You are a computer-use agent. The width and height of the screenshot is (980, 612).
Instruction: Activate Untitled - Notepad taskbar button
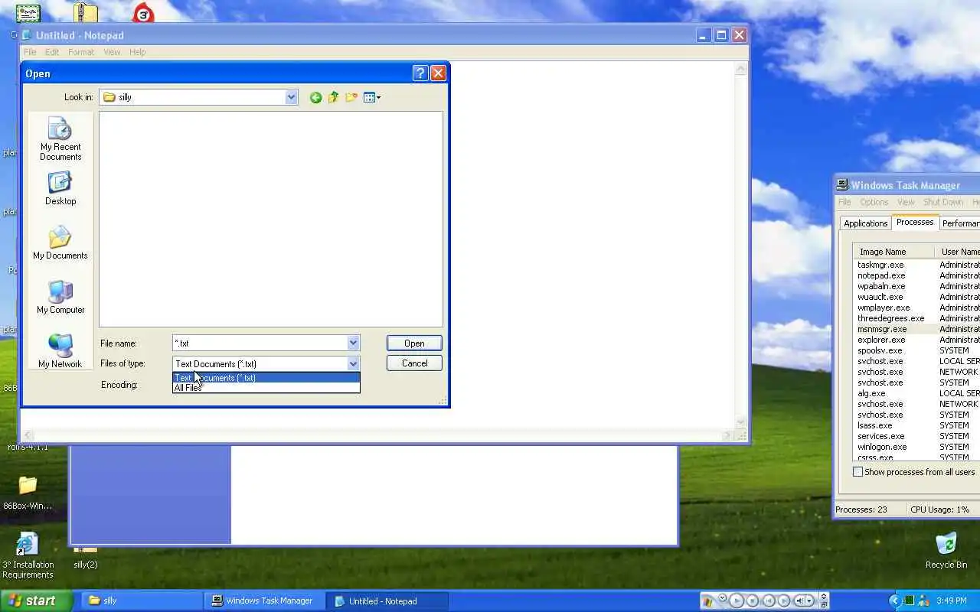tap(386, 601)
